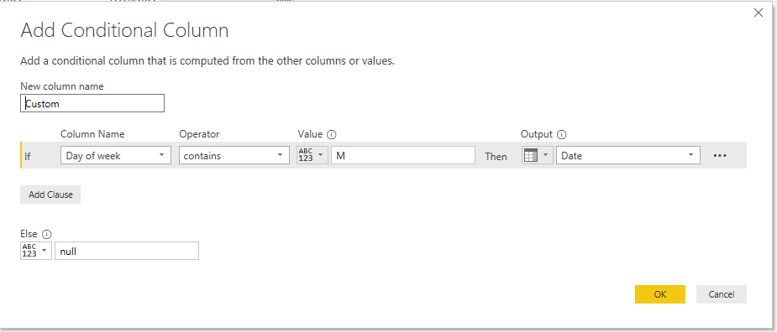Click the Add Conditional Column title text
The image size is (777, 332).
[x=124, y=31]
